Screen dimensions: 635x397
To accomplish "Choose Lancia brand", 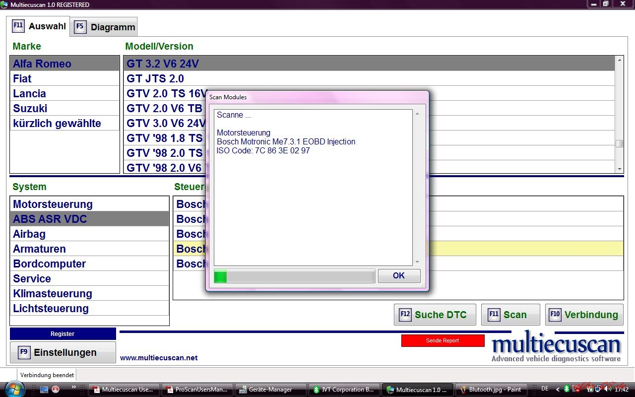I will [64, 93].
